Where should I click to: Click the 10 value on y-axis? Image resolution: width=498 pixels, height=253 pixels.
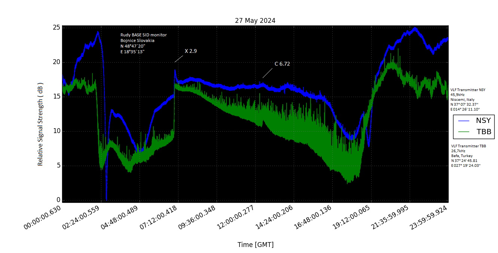55,131
